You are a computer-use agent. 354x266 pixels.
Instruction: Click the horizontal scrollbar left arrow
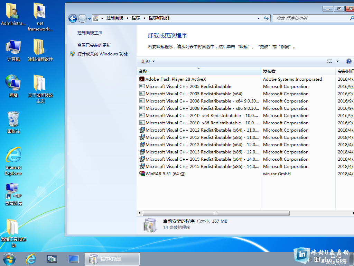tap(139, 213)
